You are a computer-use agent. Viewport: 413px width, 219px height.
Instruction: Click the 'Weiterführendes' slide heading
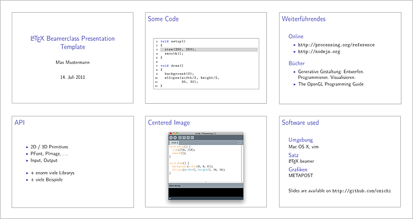point(303,19)
